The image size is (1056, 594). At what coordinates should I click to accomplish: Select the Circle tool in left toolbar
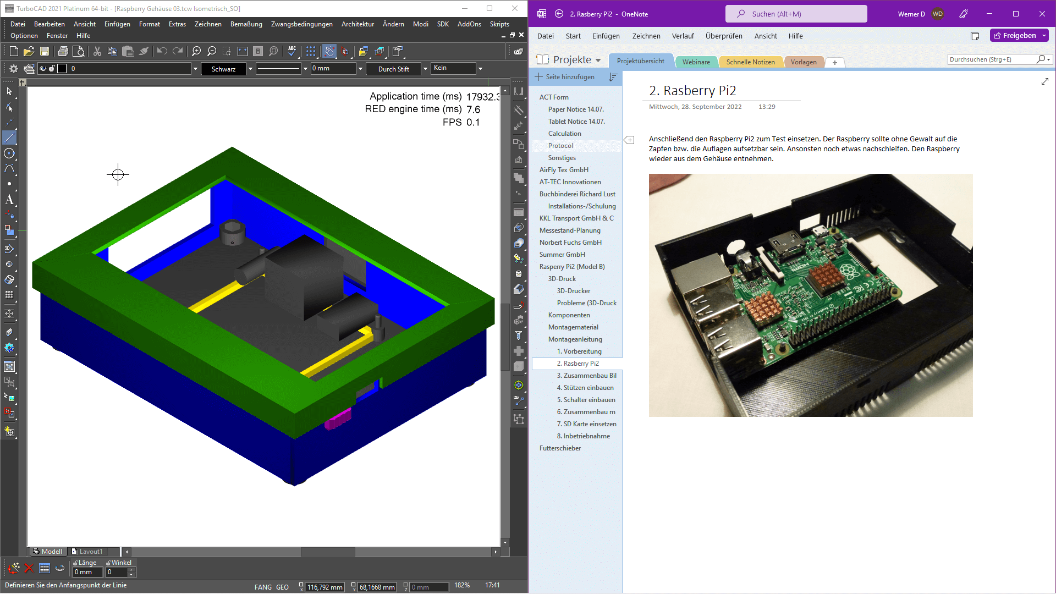click(9, 153)
